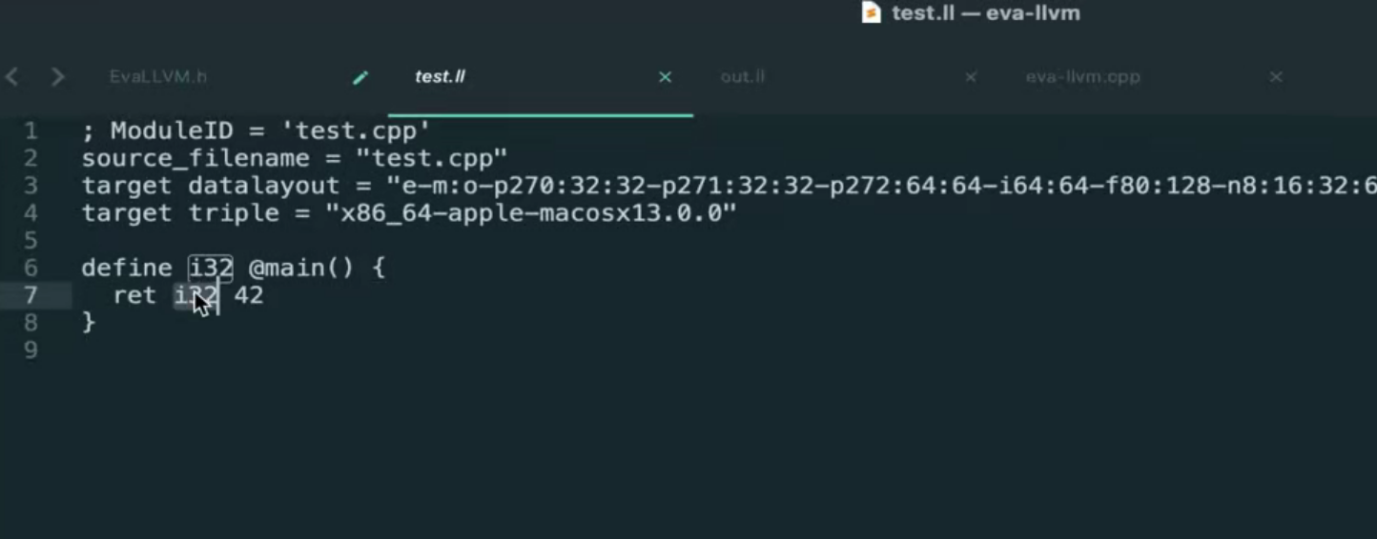1377x539 pixels.
Task: Close the eva-llvm.cpp tab
Action: click(x=1276, y=77)
